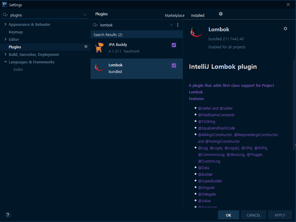The width and height of the screenshot is (296, 222).
Task: Click '@ToString' feature item
Action: click(206, 122)
